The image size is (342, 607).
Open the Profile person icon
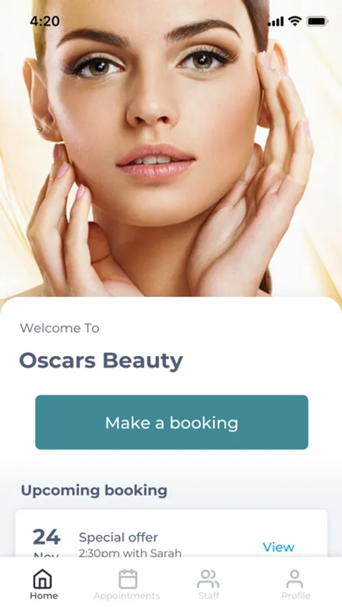(295, 579)
